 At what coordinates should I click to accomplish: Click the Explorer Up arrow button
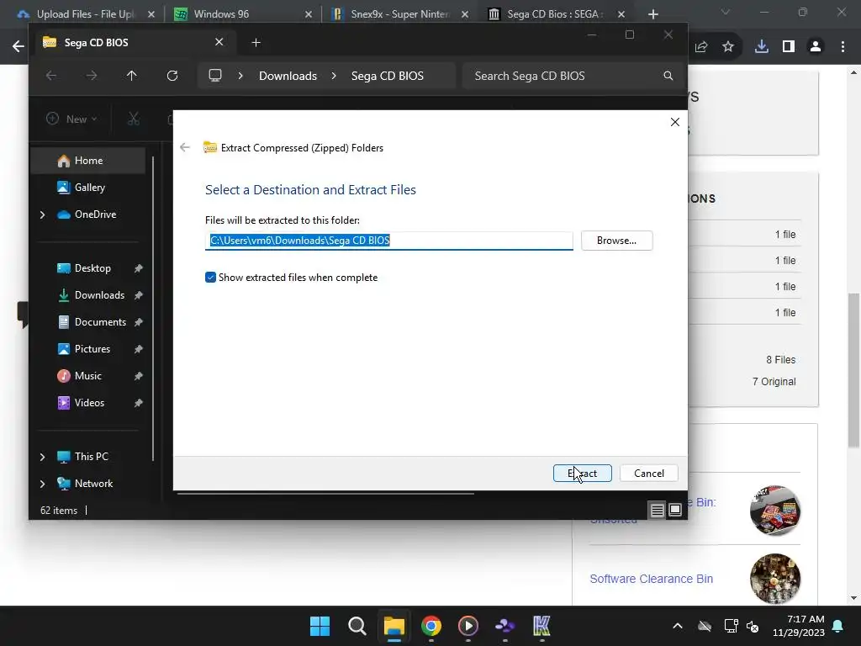pos(132,76)
